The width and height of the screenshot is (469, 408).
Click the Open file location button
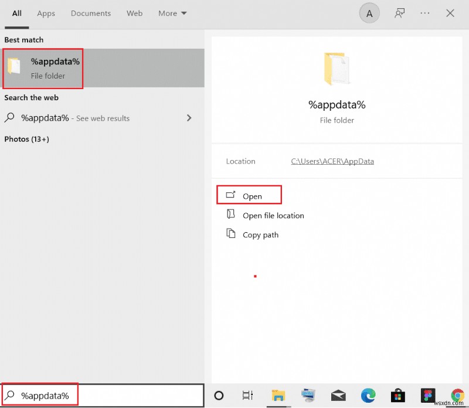[273, 215]
